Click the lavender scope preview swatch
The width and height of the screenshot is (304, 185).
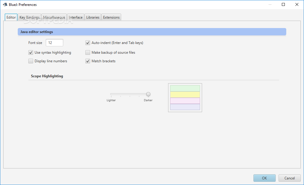coord(185,107)
